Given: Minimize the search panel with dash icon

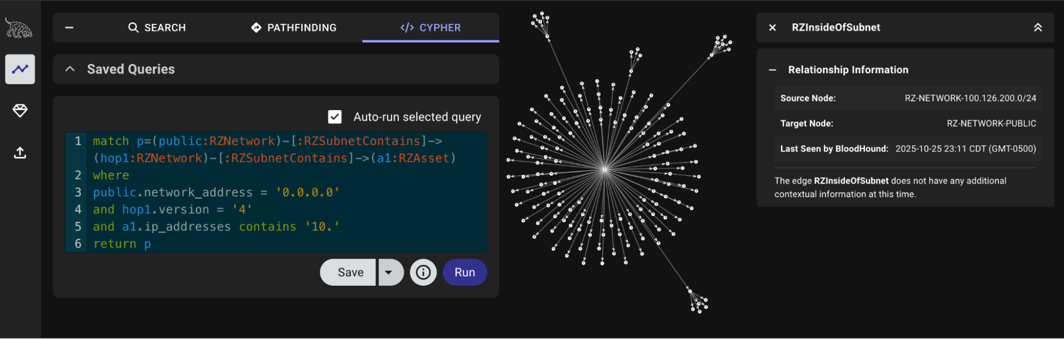Looking at the screenshot, I should 69,28.
